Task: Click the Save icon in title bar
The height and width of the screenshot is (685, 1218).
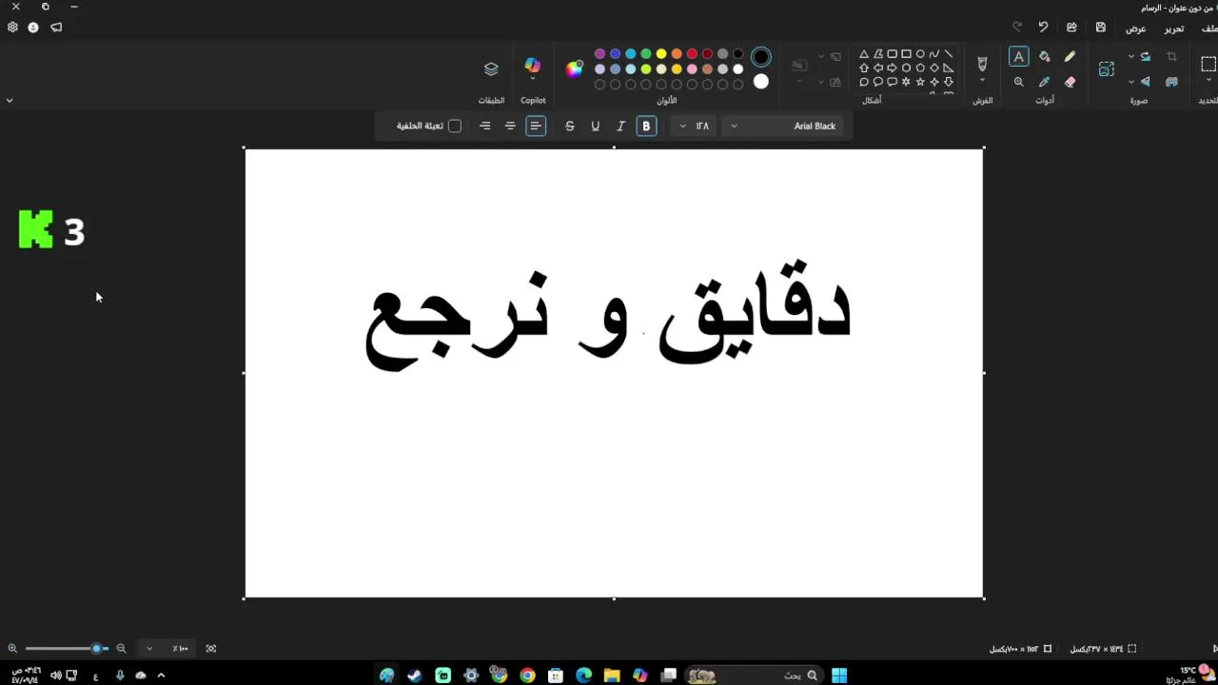Action: pos(1101,28)
